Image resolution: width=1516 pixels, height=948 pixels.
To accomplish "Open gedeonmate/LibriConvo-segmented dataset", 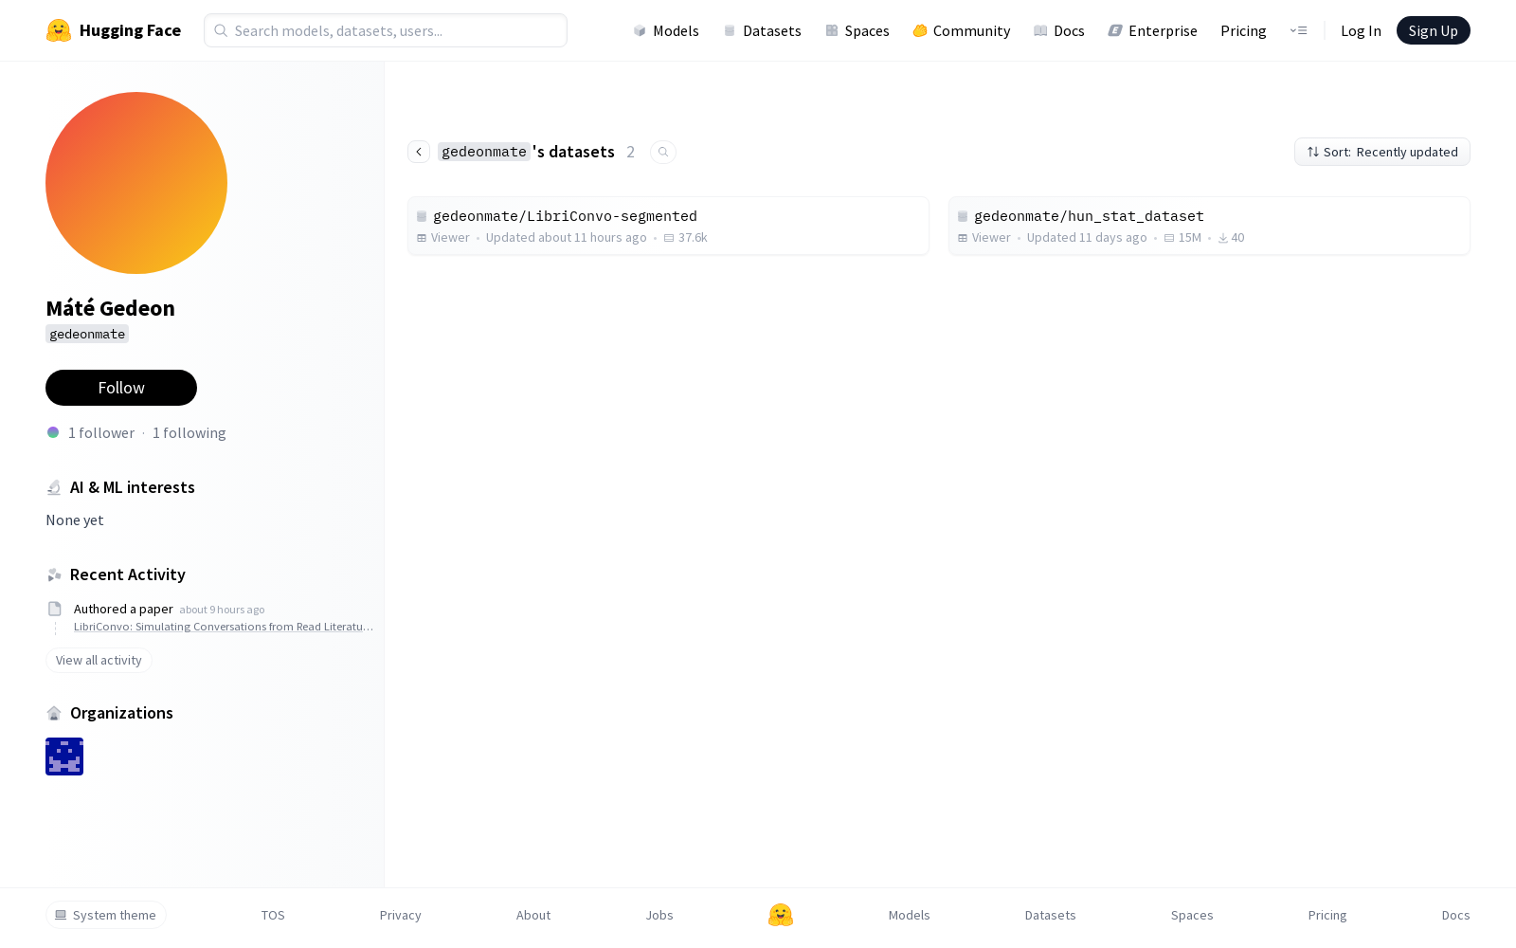I will click(668, 226).
